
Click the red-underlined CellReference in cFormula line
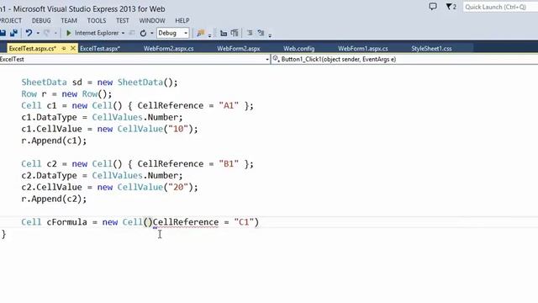185,222
